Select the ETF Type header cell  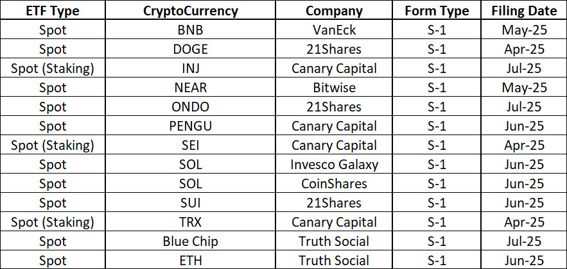coord(53,10)
